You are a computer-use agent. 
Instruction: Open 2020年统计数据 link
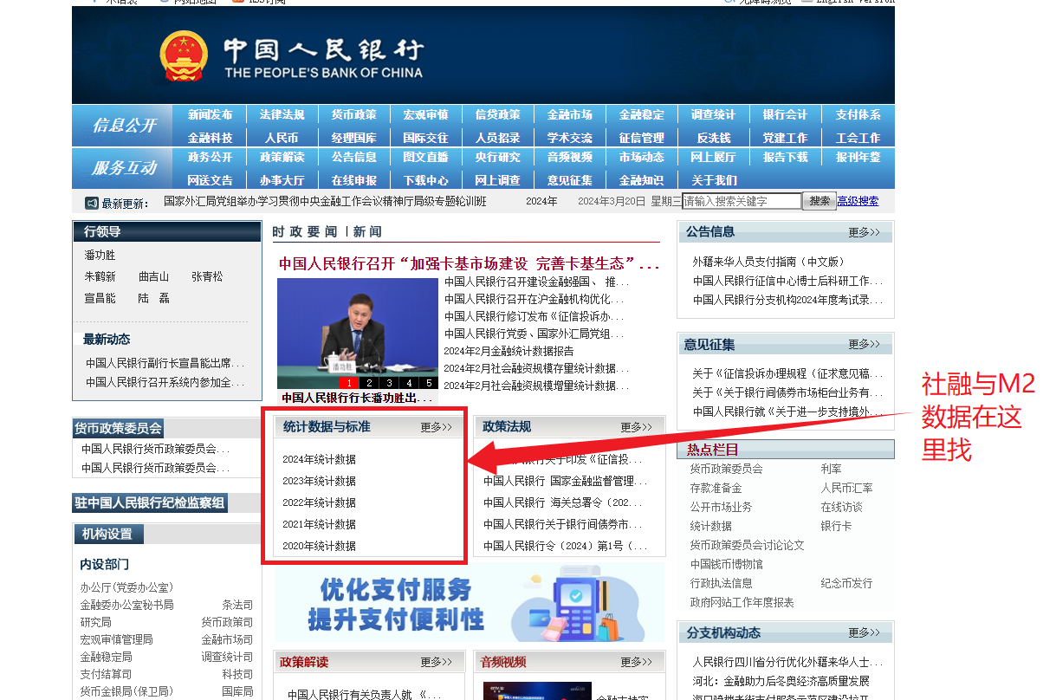point(319,546)
